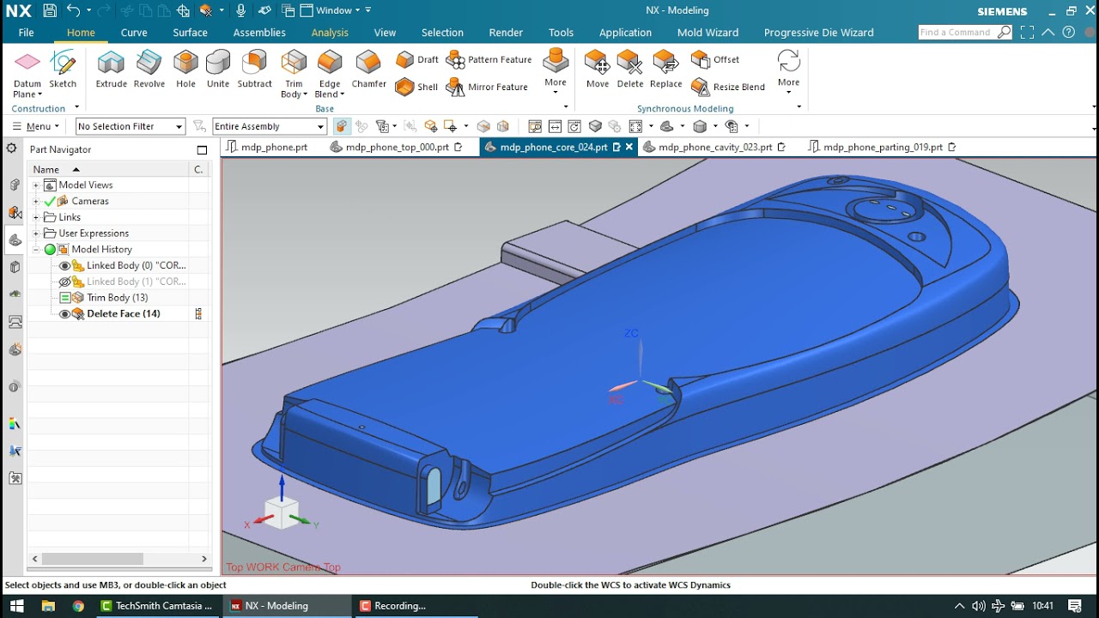
Task: Select the Replace Face tool
Action: [x=665, y=70]
